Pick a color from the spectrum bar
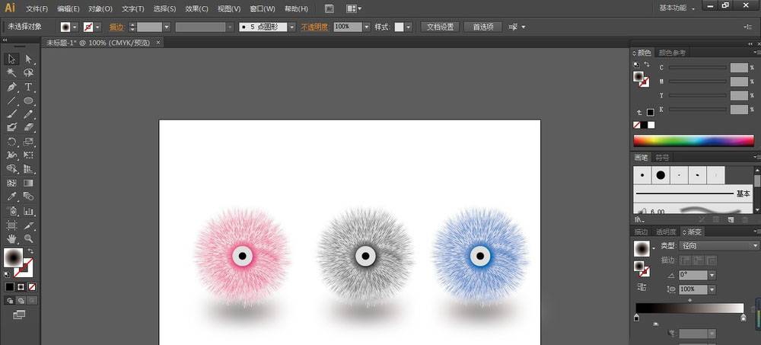The height and width of the screenshot is (345, 761). tap(693, 141)
